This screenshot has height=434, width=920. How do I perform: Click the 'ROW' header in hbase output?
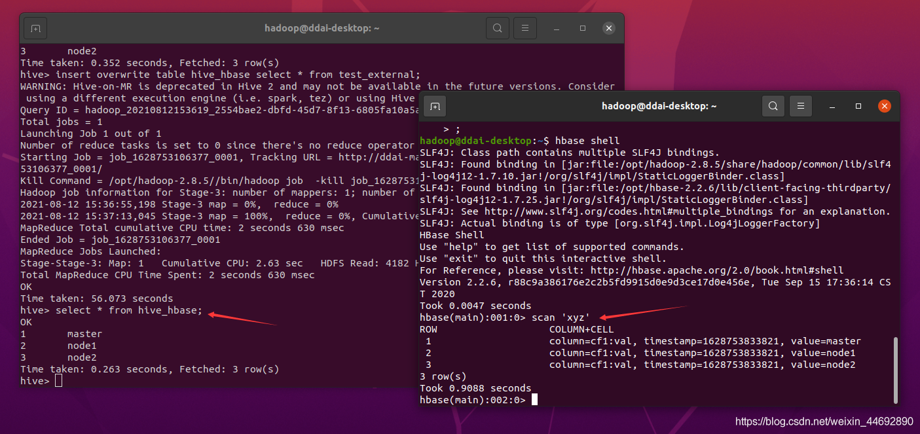coord(428,329)
